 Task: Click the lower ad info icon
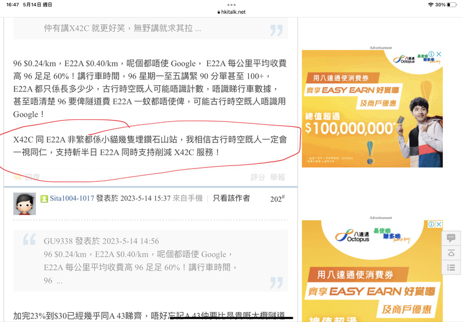[x=431, y=224]
